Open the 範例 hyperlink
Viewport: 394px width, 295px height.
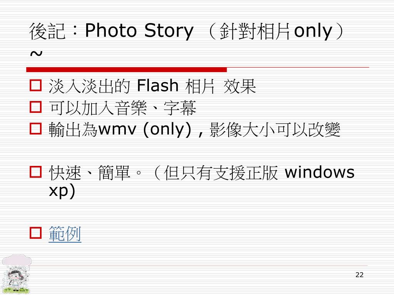[x=65, y=234]
